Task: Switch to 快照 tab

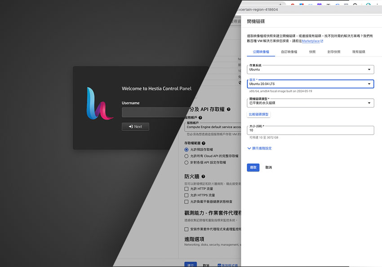Action: (312, 52)
